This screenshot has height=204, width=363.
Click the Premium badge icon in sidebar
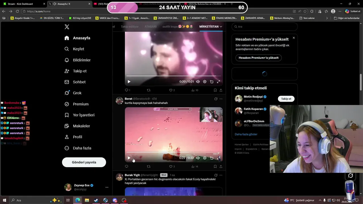(67, 104)
